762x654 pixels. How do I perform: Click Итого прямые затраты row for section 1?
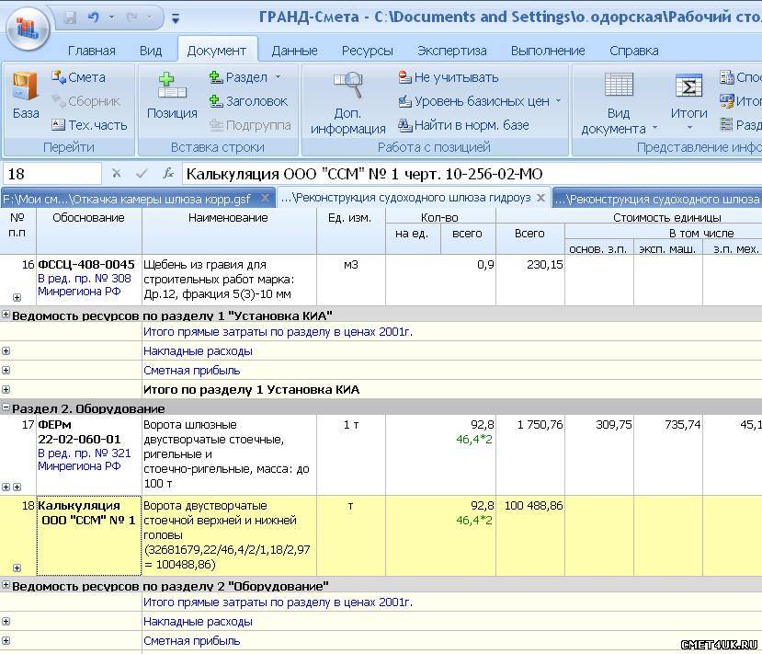tap(381, 332)
